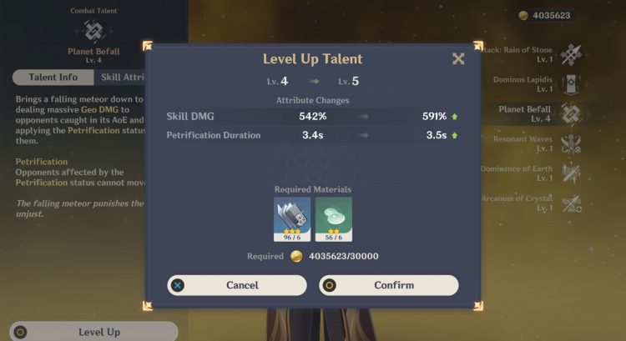The height and width of the screenshot is (341, 626).
Task: Confirm the talent level up
Action: pos(388,285)
